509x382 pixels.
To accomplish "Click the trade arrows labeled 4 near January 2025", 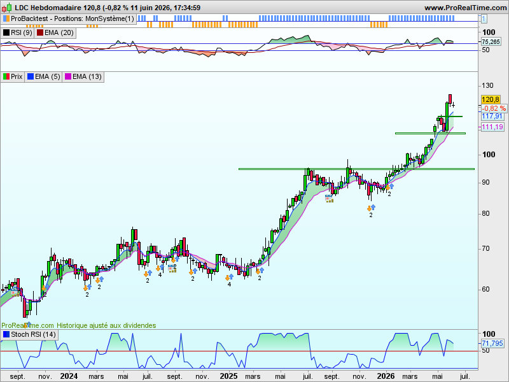I will 230,278.
